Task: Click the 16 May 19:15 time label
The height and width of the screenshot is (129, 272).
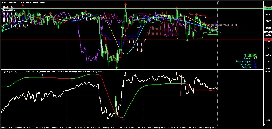Action: (211, 127)
